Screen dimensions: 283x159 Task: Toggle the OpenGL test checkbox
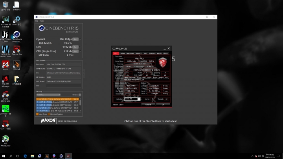click(x=80, y=39)
